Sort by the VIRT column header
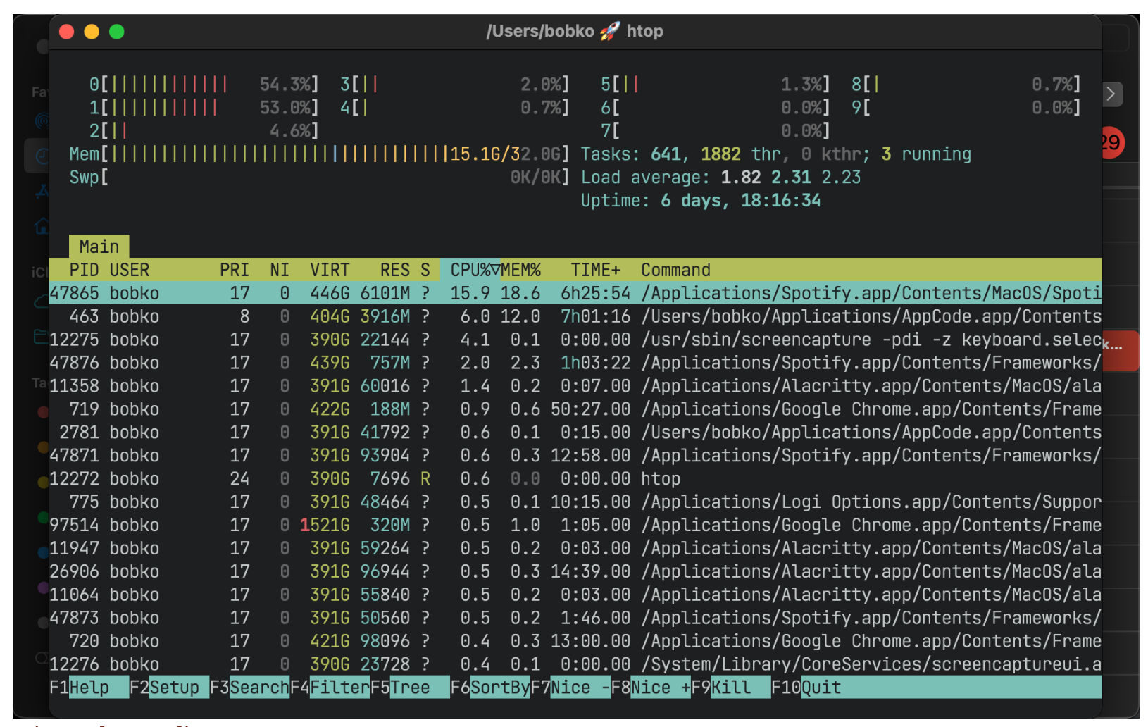The height and width of the screenshot is (727, 1148). (330, 271)
